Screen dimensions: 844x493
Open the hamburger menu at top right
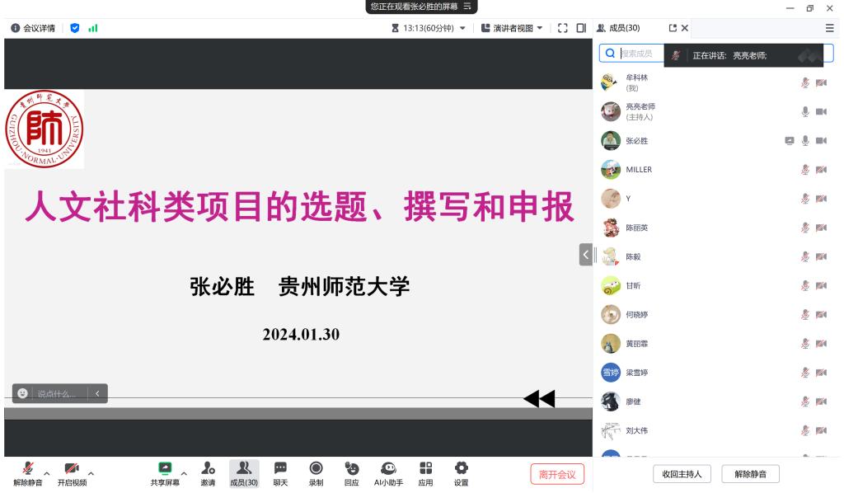coord(829,28)
